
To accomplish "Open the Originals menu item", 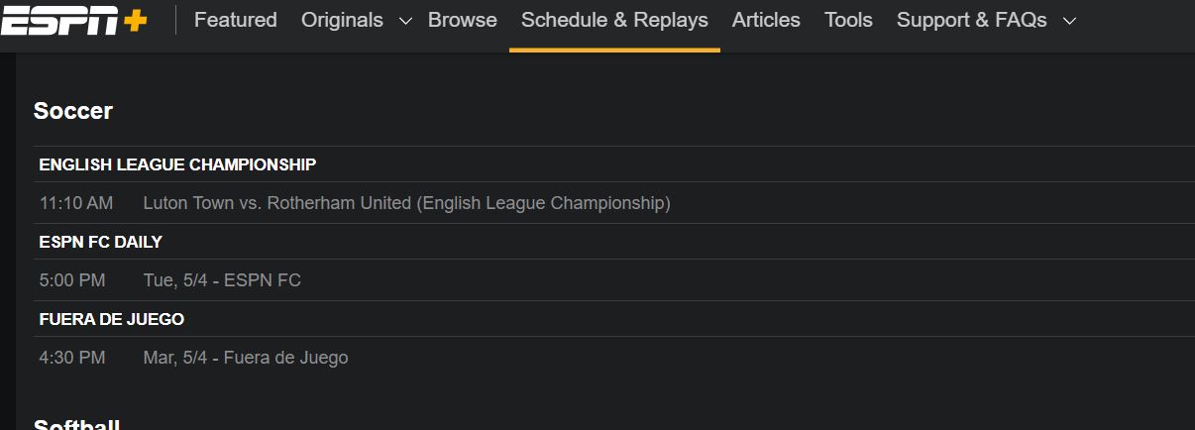I will [342, 20].
